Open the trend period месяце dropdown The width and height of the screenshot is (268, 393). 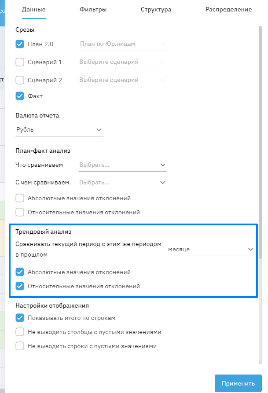211,249
